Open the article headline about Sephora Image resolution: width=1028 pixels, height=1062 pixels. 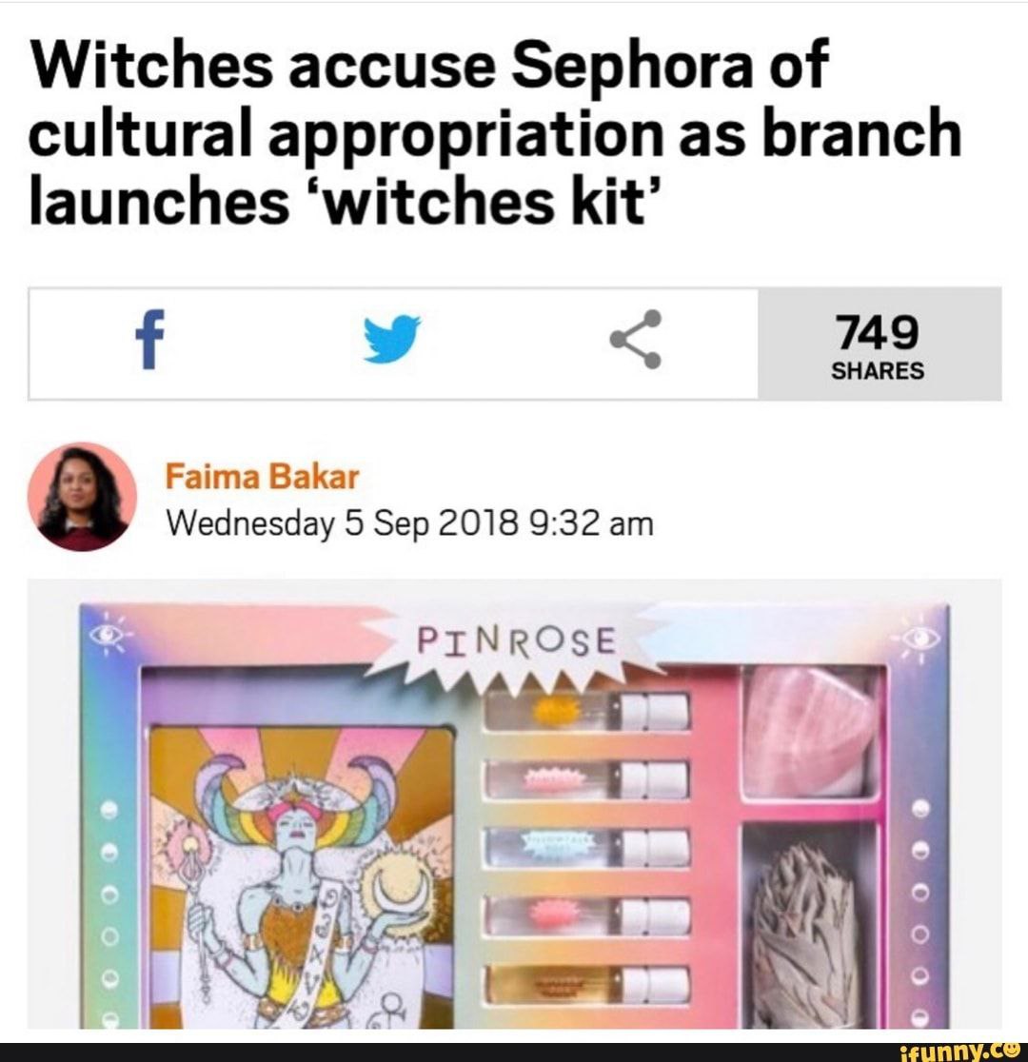[495, 132]
